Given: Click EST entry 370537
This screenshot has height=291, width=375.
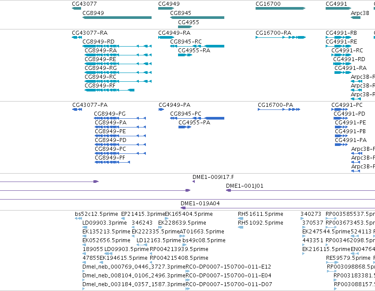Looking at the screenshot, I should pos(312,223).
